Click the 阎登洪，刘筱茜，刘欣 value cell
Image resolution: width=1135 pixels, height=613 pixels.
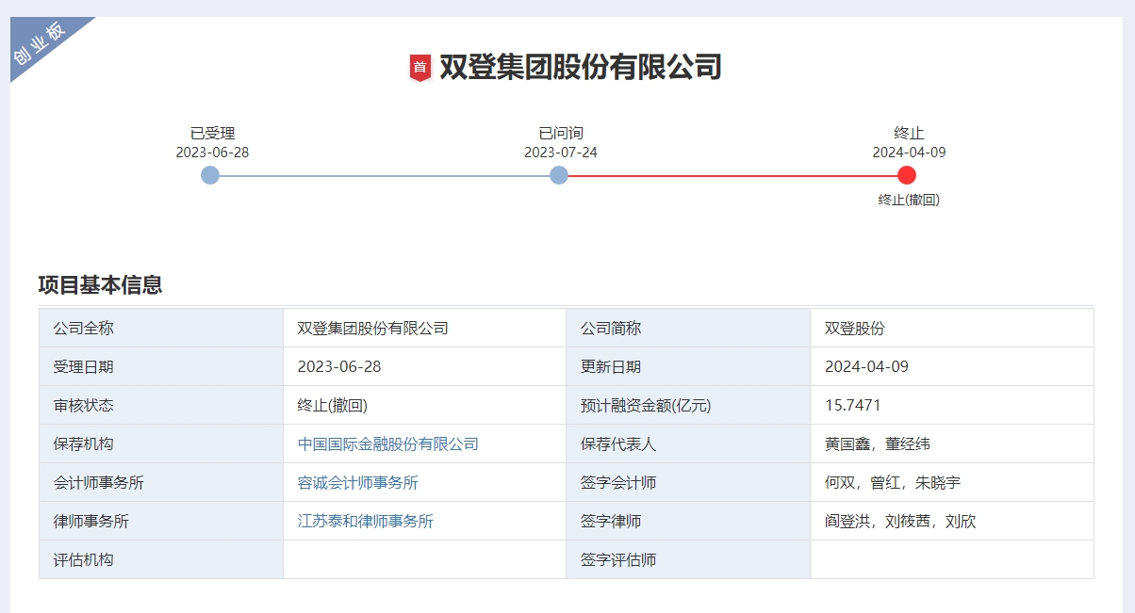pos(952,522)
